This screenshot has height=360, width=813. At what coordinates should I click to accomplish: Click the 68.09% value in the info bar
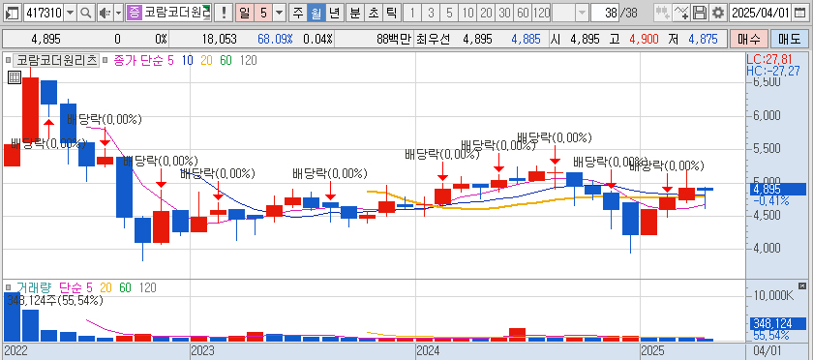[x=275, y=39]
